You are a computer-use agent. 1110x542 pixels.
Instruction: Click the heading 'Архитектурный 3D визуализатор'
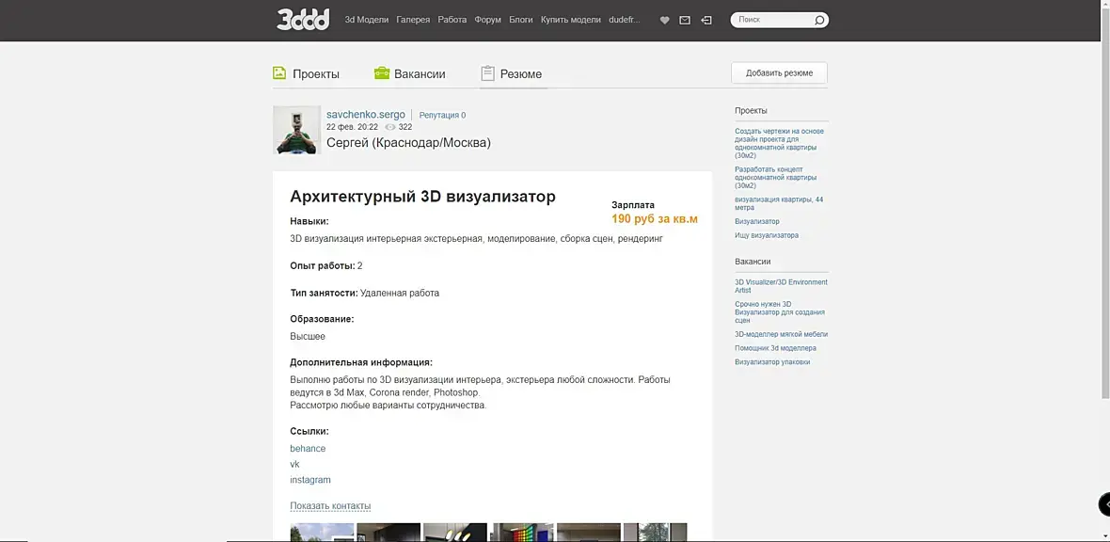point(422,197)
